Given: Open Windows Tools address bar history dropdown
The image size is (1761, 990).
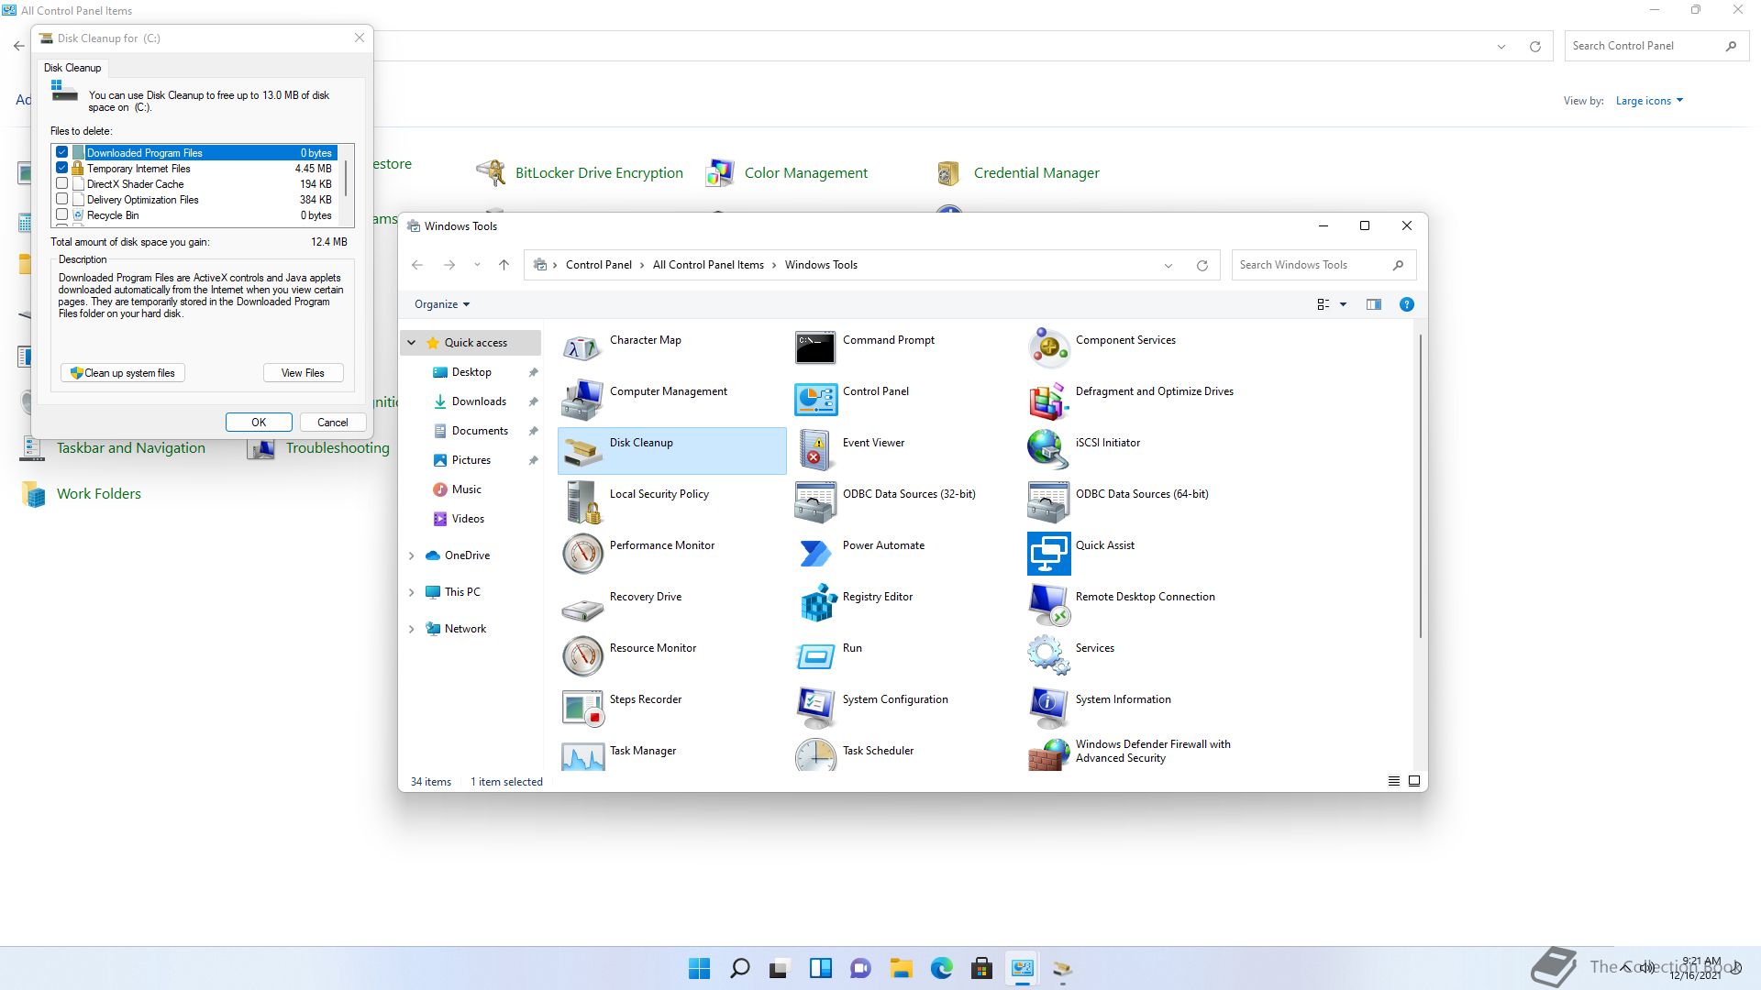Looking at the screenshot, I should click(1168, 265).
